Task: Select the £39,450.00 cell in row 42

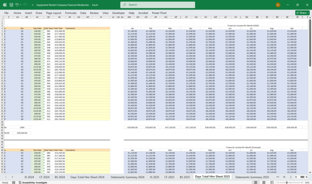Action: [22, 133]
